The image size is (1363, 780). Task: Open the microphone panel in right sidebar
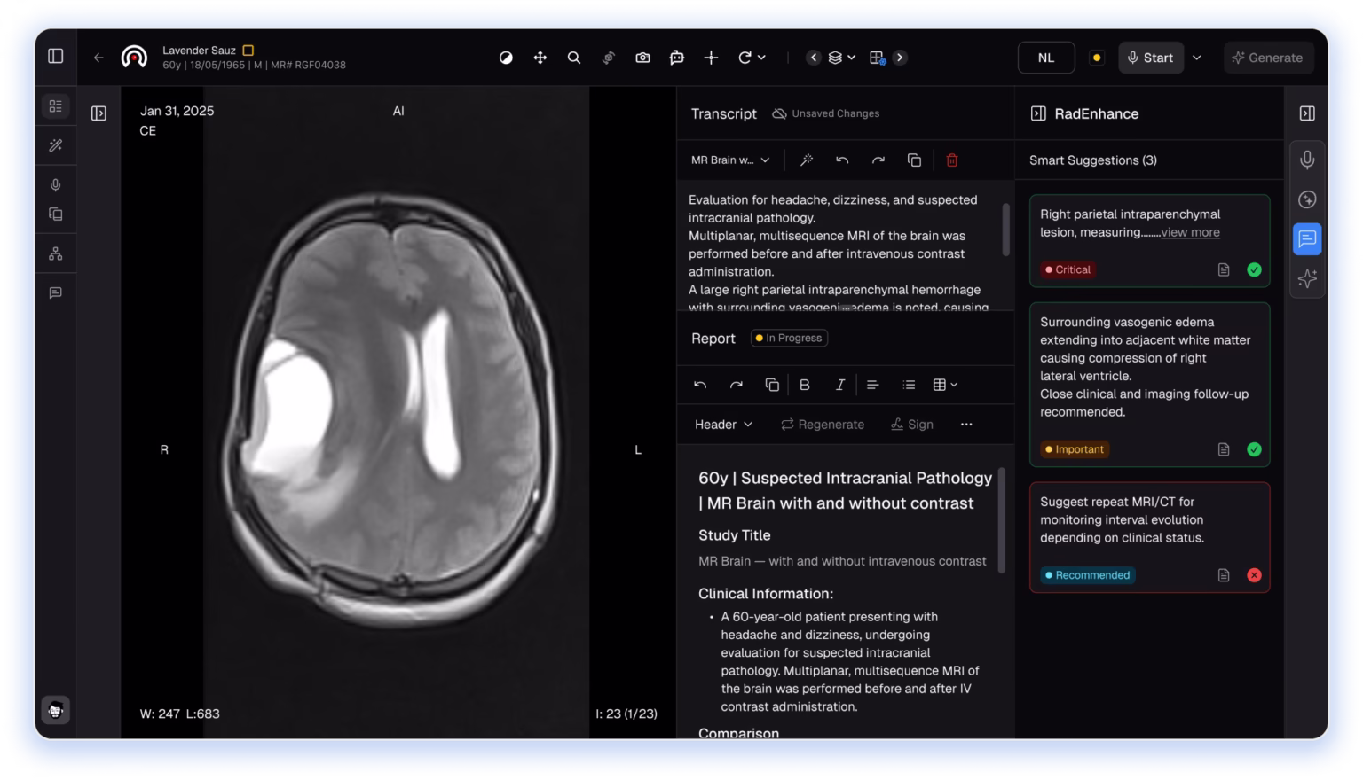pos(1306,160)
